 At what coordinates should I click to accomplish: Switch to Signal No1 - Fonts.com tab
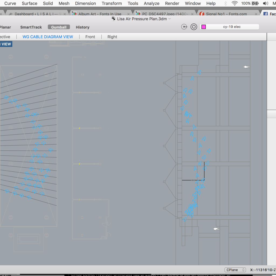click(x=226, y=14)
